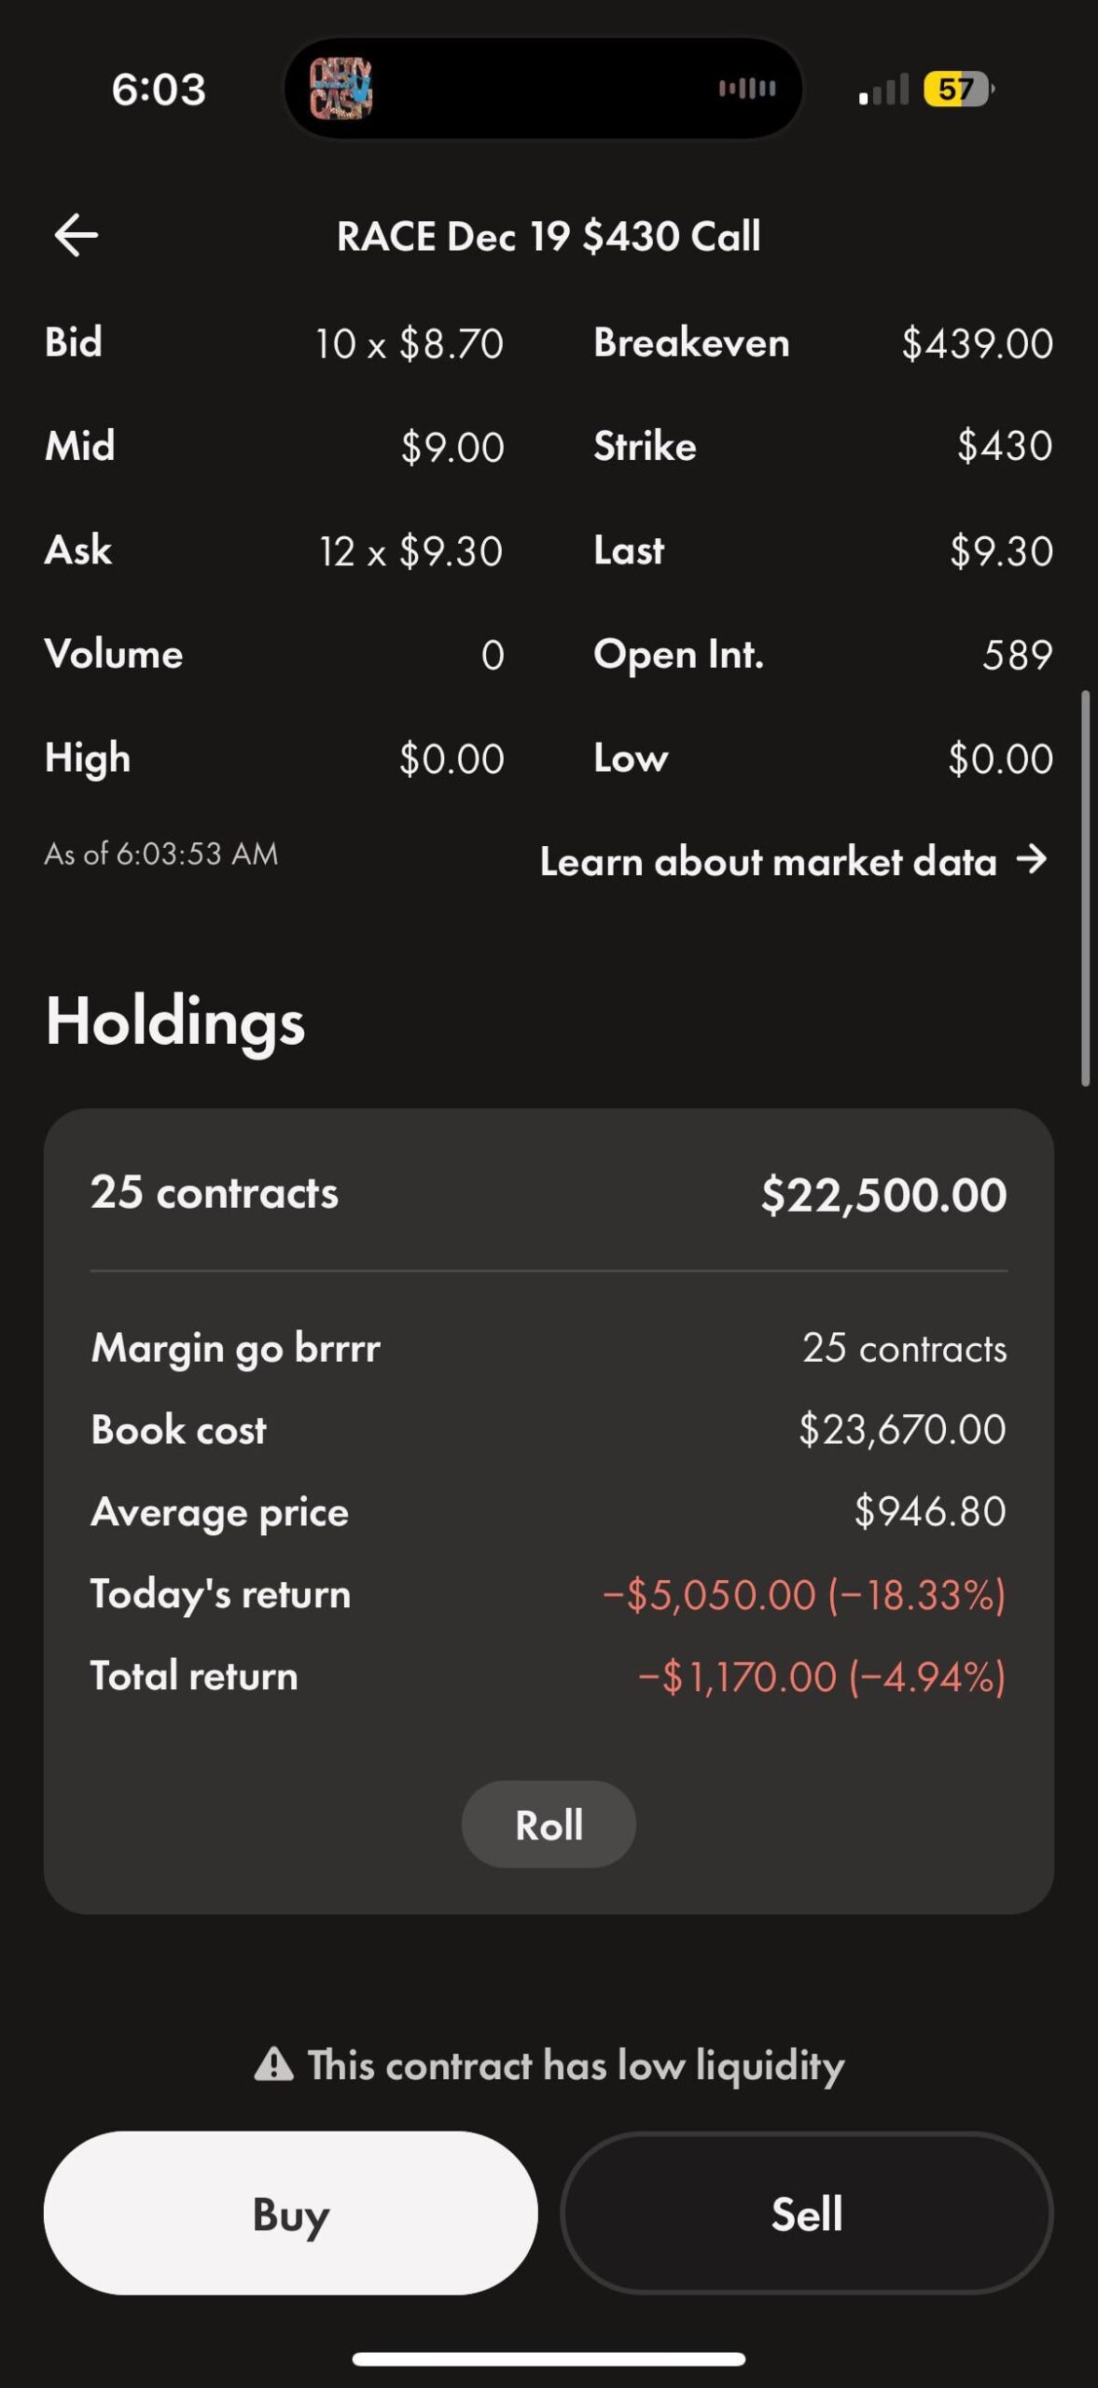Tap the RACE Dec 19 $430 Call title
1098x2388 pixels.
click(x=549, y=236)
